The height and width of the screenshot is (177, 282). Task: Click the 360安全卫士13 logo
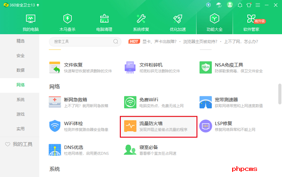tap(6, 5)
